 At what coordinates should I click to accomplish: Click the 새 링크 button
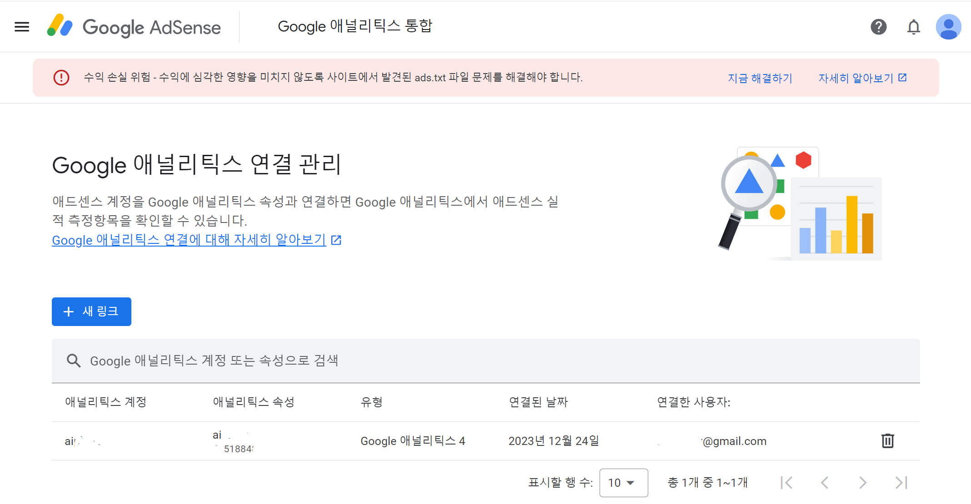point(91,311)
